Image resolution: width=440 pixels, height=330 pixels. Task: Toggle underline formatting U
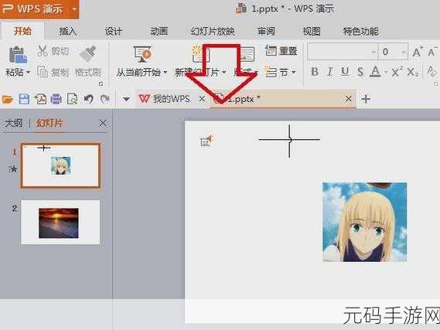[345, 72]
